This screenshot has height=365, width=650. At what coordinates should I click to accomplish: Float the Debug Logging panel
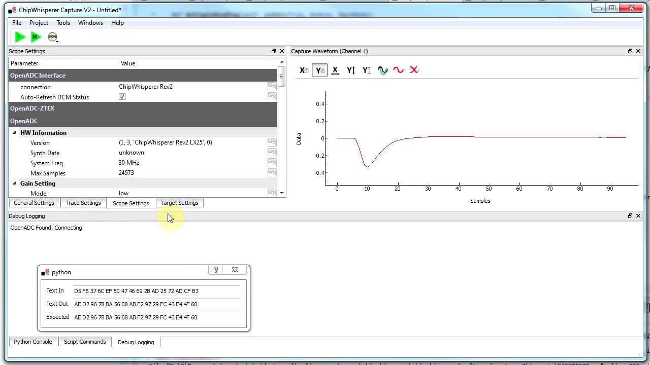(630, 216)
